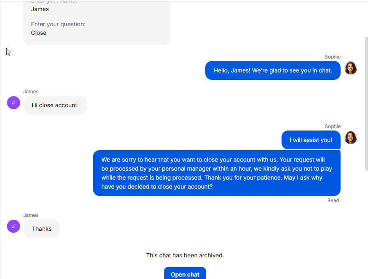Click the long account closure message bubble
The height and width of the screenshot is (279, 368).
click(x=216, y=173)
